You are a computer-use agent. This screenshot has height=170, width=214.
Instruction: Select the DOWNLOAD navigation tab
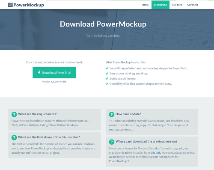(160, 5)
